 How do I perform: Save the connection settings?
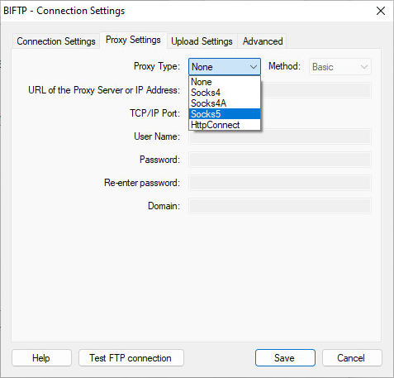click(285, 358)
